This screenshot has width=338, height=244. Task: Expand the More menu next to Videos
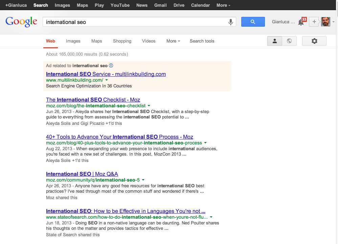point(173,41)
